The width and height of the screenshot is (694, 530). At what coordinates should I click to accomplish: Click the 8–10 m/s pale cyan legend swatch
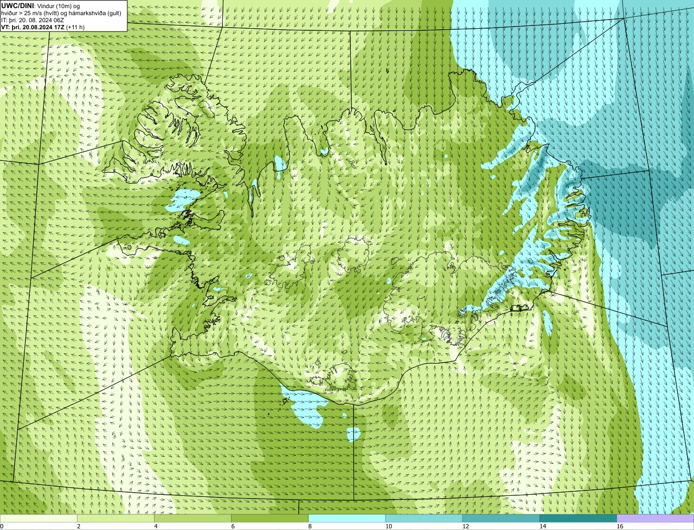tap(347, 519)
